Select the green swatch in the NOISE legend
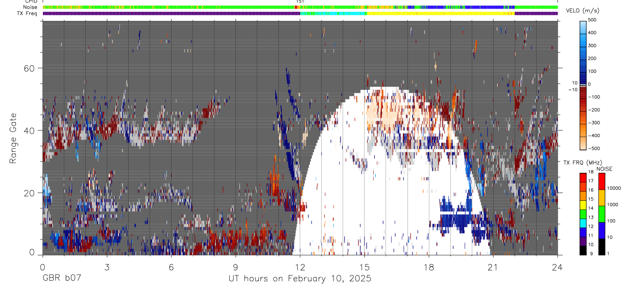 [x=602, y=213]
